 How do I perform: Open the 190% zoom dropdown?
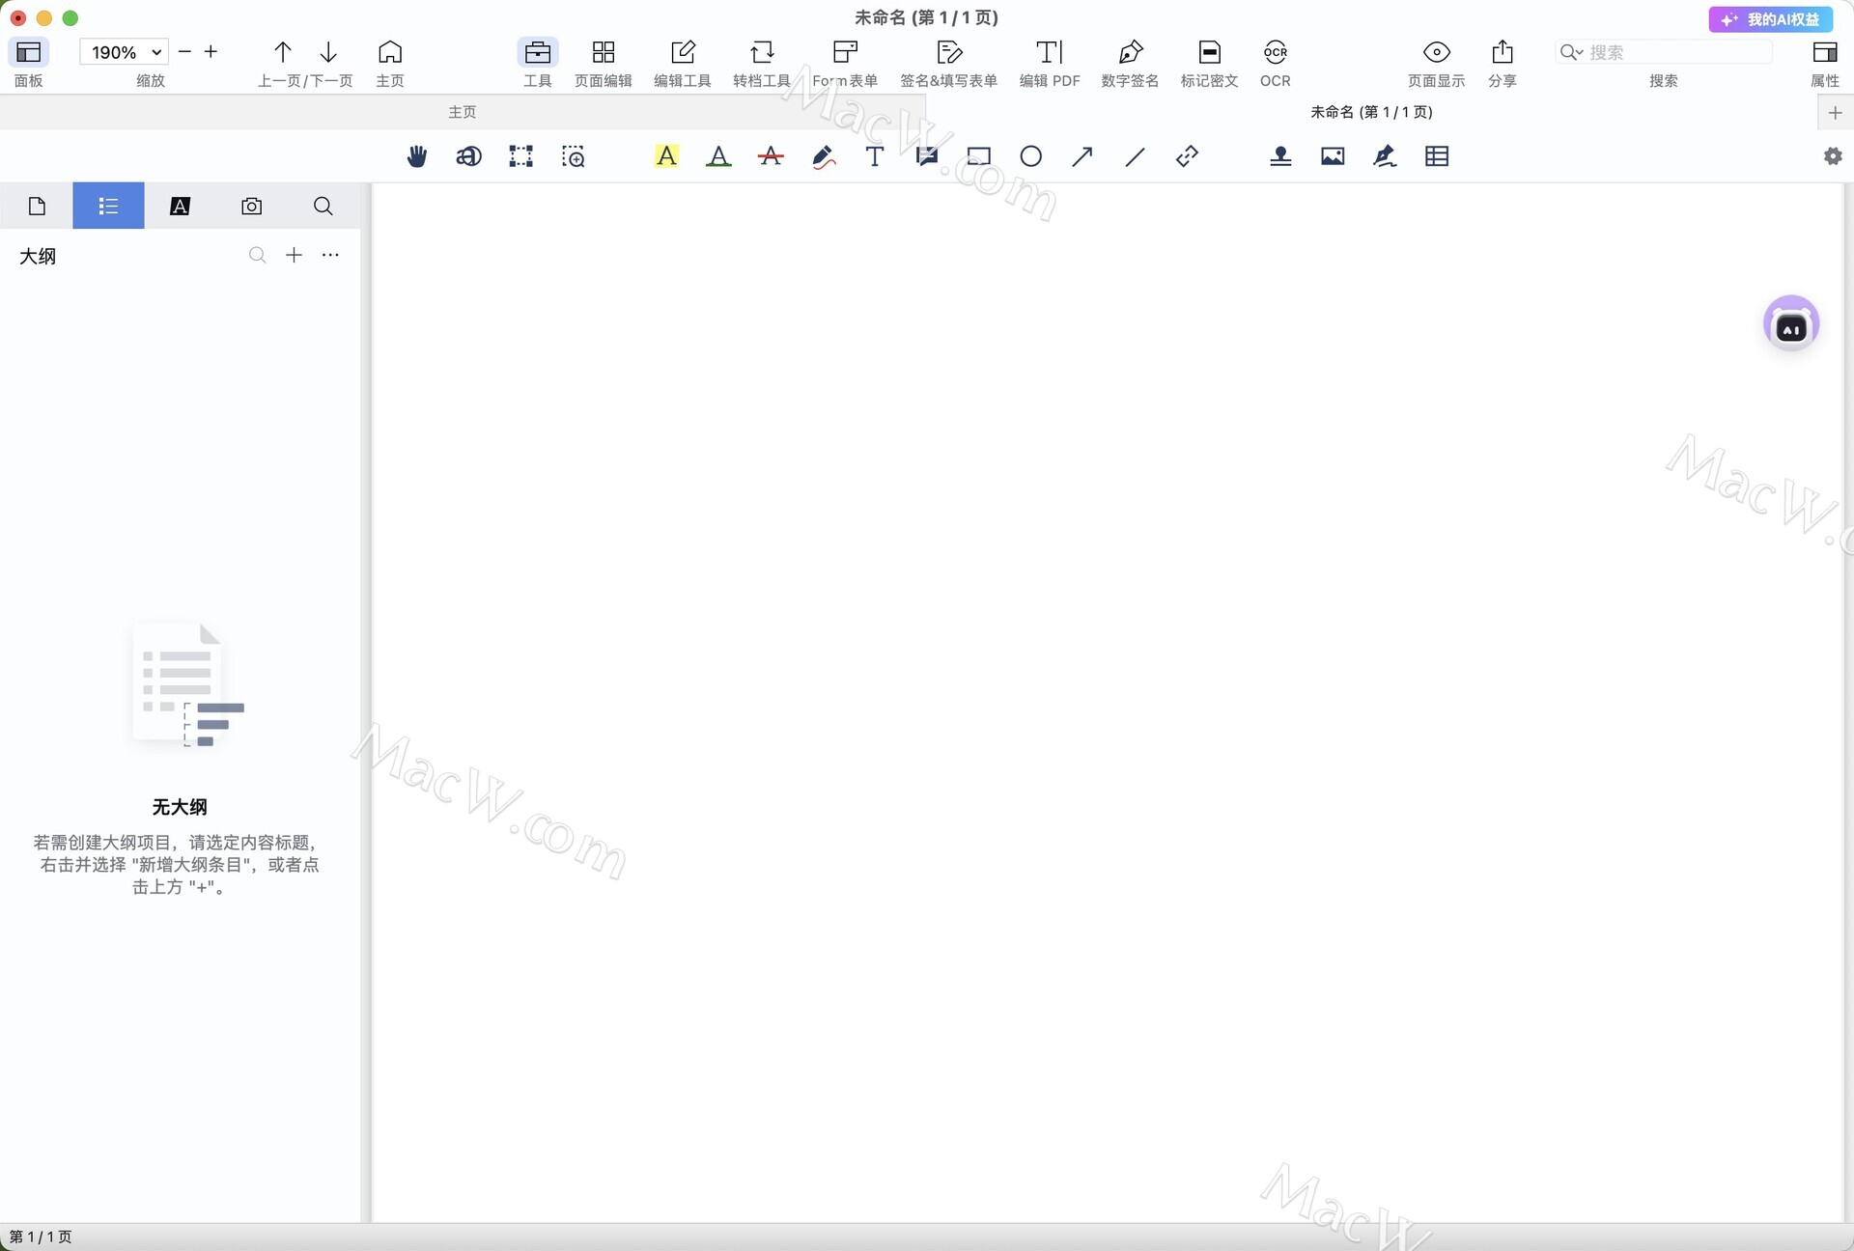point(125,52)
